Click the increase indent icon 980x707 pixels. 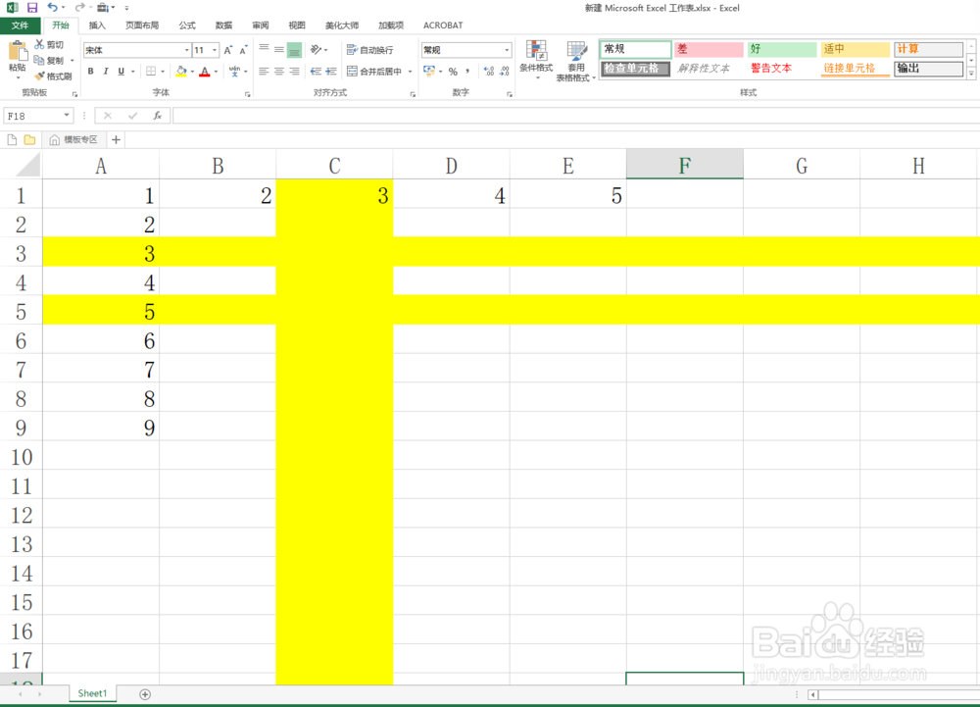pos(331,72)
